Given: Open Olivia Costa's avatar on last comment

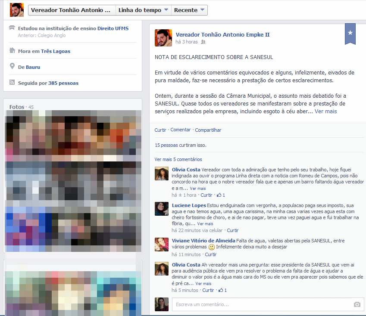Looking at the screenshot, I should click(162, 269).
